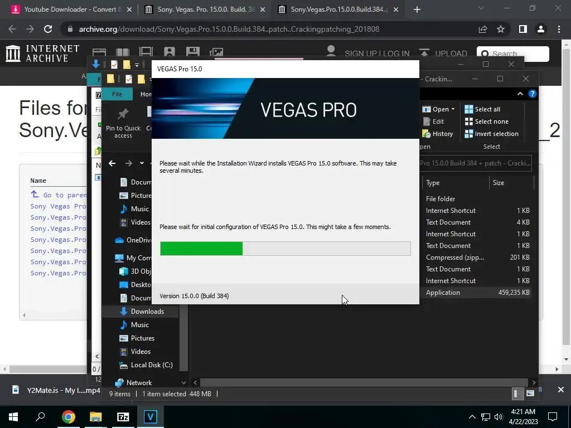Bookmark this page with the star icon
Screen dimensions: 571x428
tap(501, 29)
